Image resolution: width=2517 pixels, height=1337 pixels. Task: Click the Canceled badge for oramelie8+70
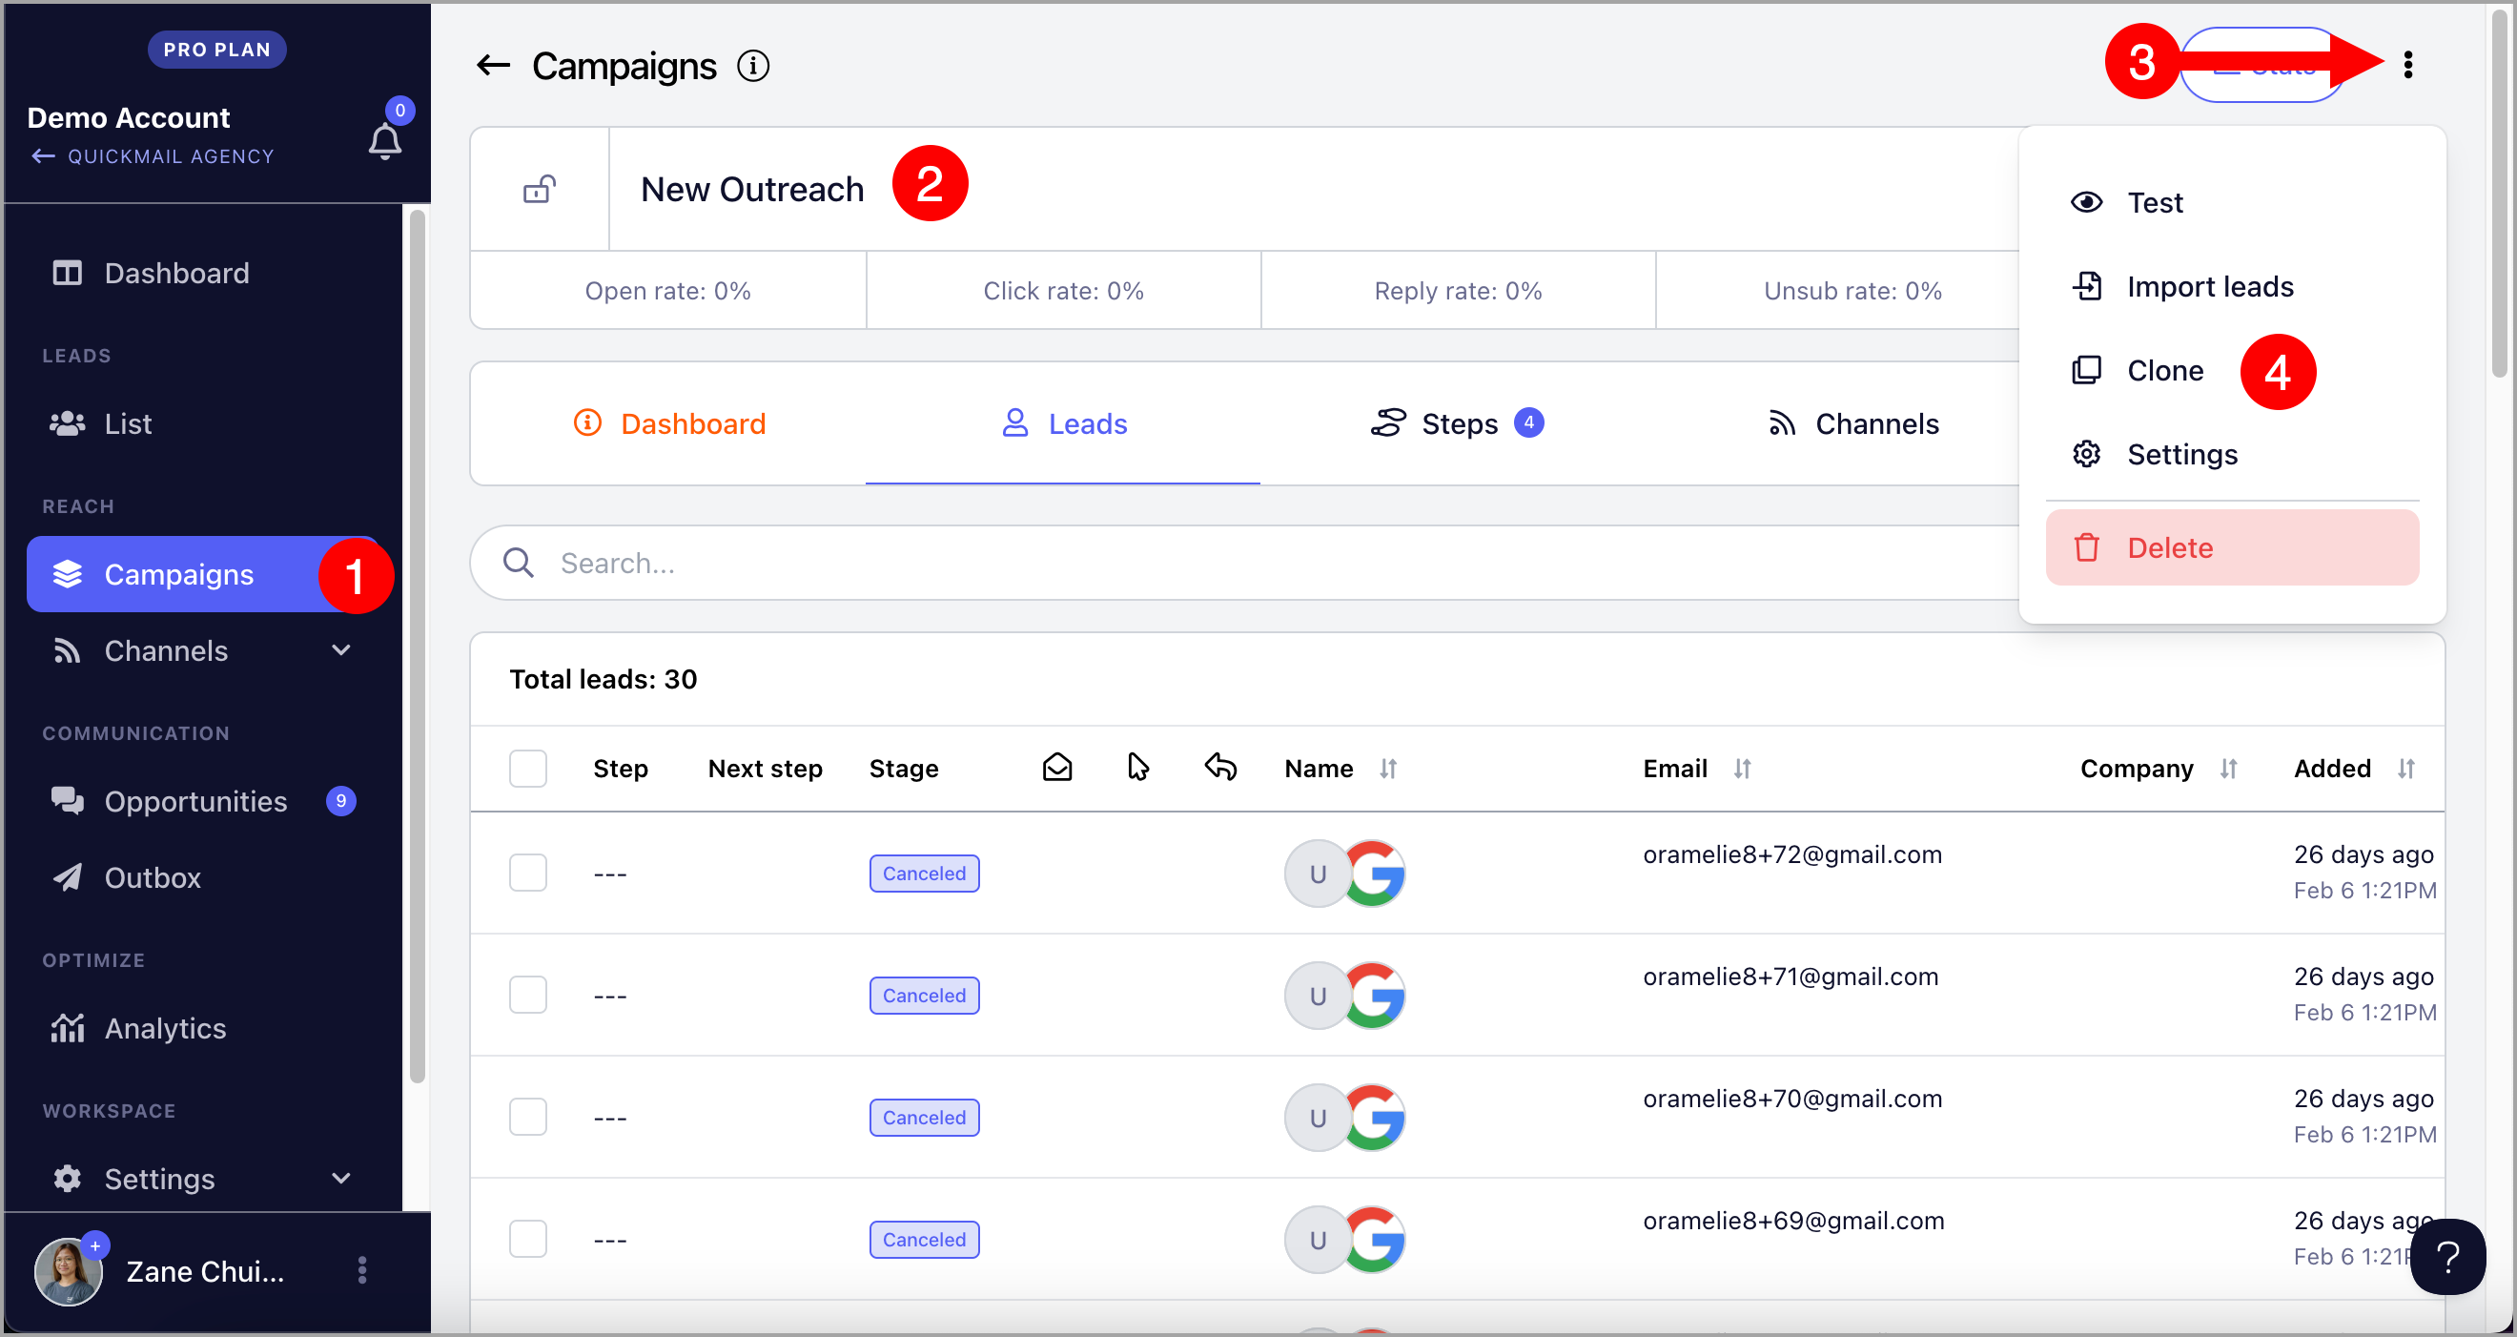tap(925, 1117)
